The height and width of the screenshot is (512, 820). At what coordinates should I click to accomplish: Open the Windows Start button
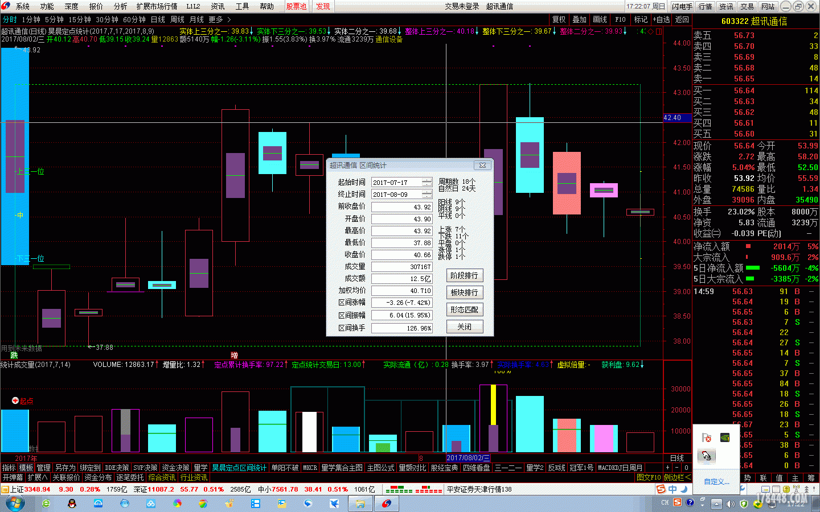click(x=15, y=503)
